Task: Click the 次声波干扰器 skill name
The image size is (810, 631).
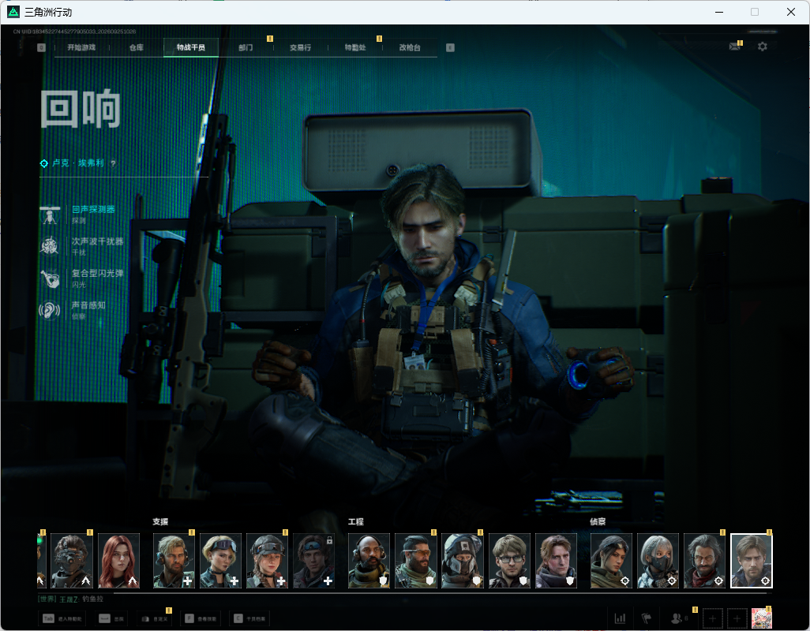Action: (x=97, y=241)
